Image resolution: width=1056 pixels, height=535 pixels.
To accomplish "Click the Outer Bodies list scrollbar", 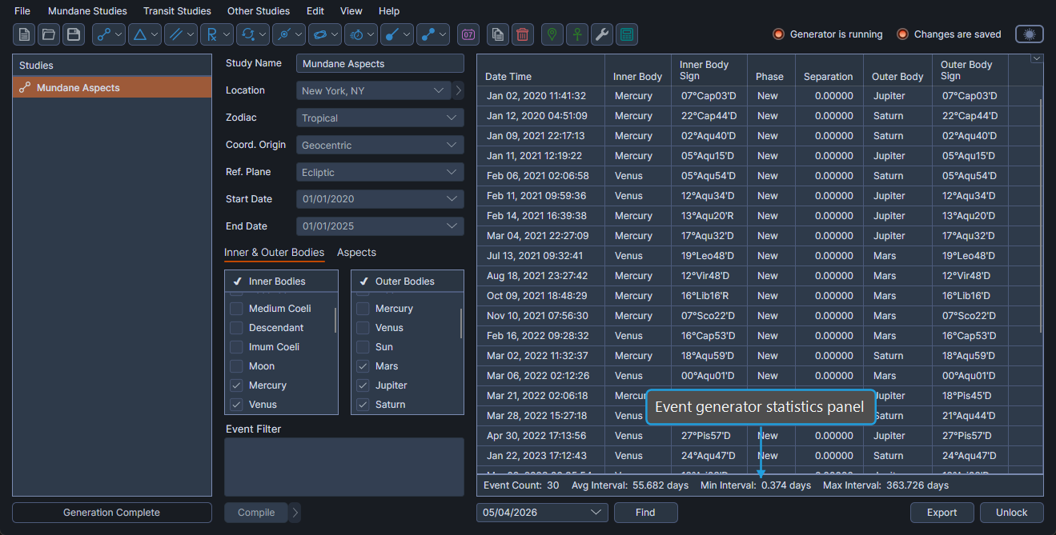I will click(x=462, y=323).
